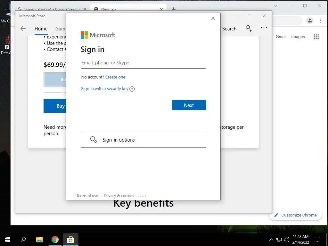Open Privacy & cookies link

coord(119,196)
